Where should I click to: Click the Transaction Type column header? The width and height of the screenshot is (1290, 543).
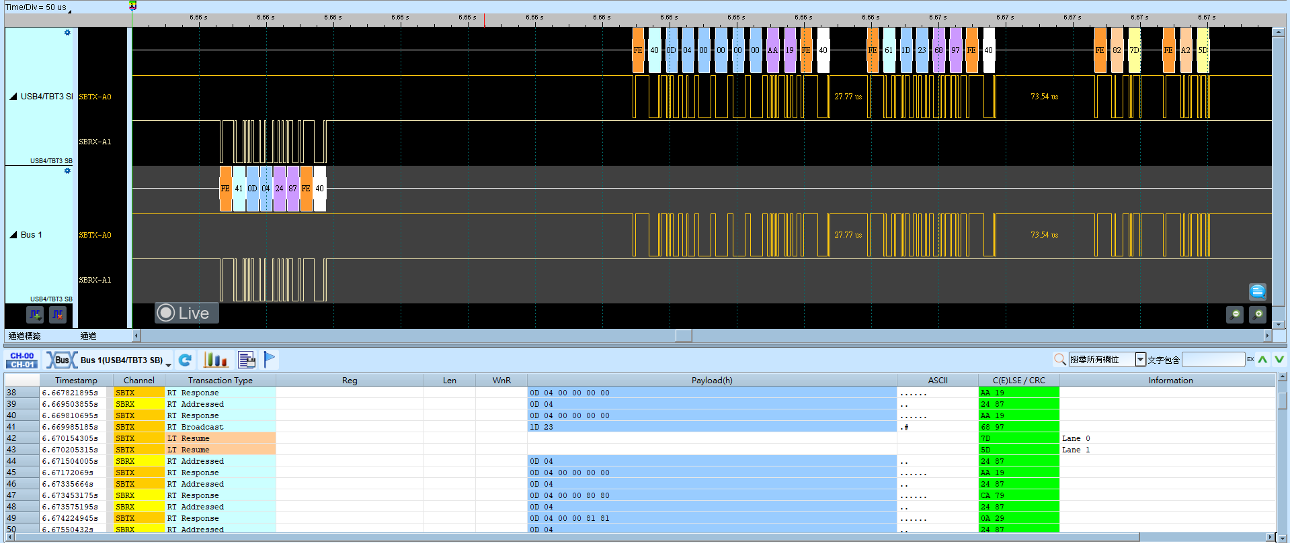pos(220,380)
